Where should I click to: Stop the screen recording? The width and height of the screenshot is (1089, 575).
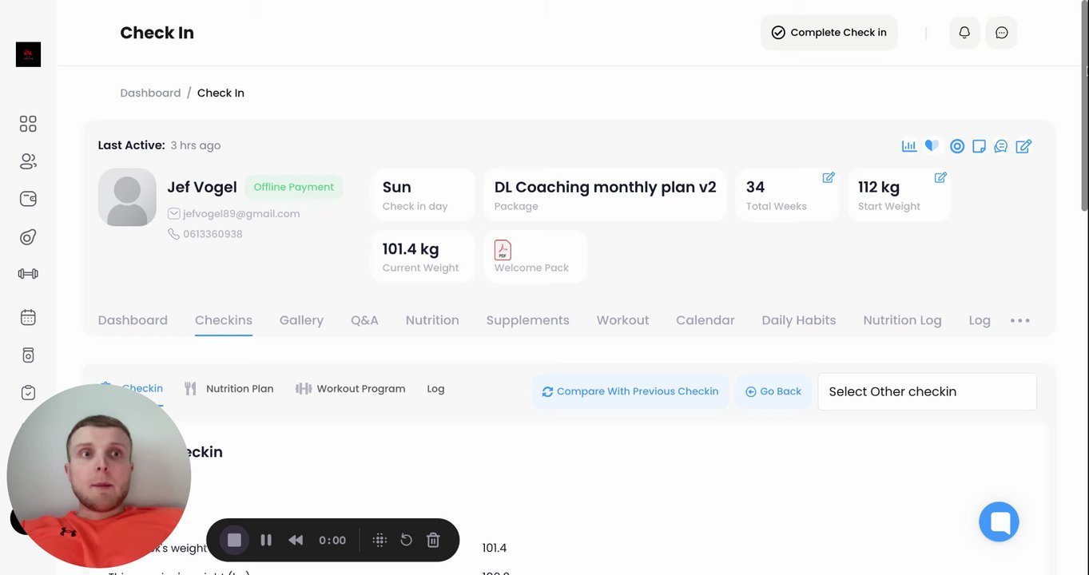(x=234, y=540)
